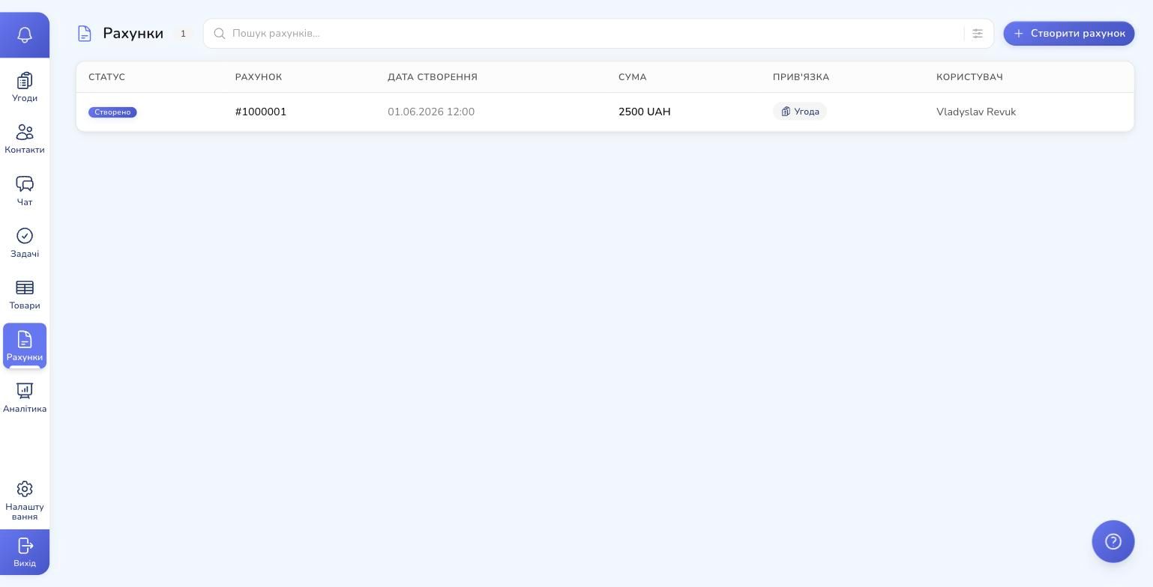Open the Задачі section in sidebar

(25, 243)
